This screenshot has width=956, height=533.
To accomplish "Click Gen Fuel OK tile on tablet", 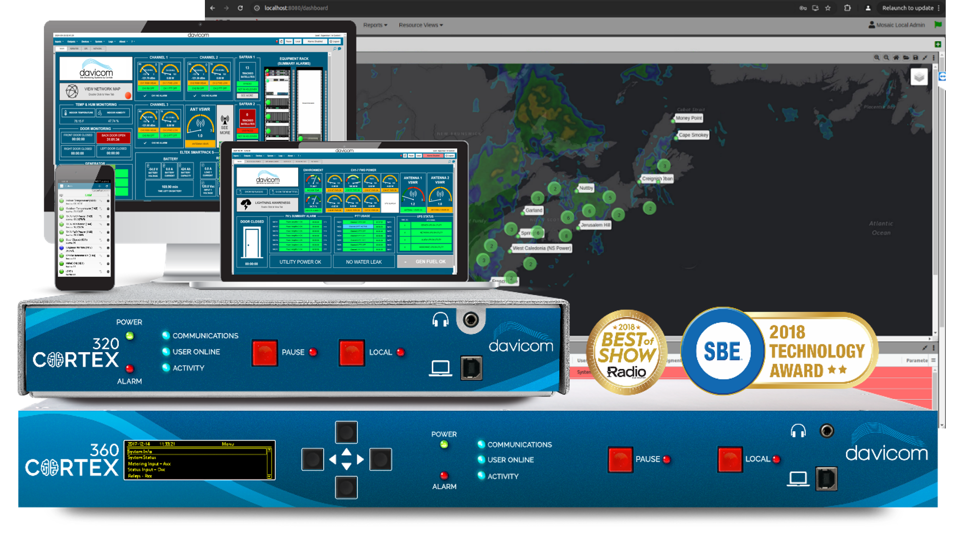I will [425, 262].
